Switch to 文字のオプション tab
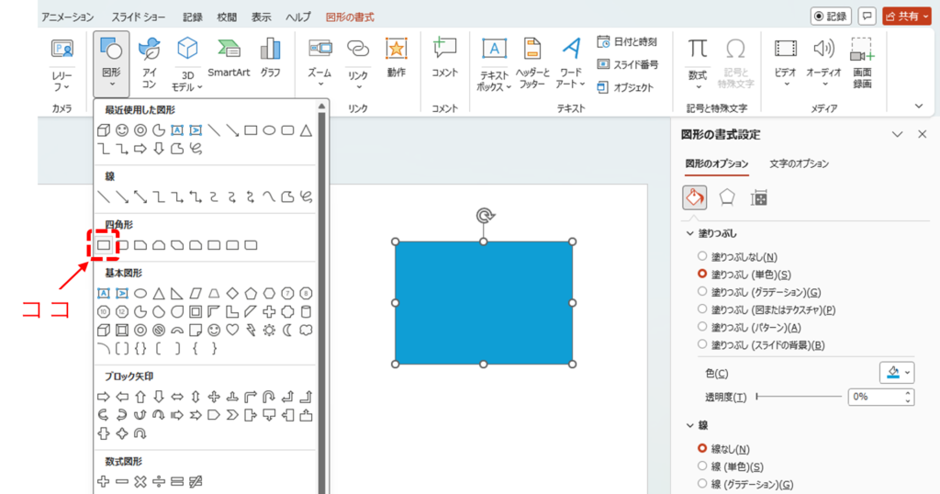The width and height of the screenshot is (940, 494). point(799,163)
